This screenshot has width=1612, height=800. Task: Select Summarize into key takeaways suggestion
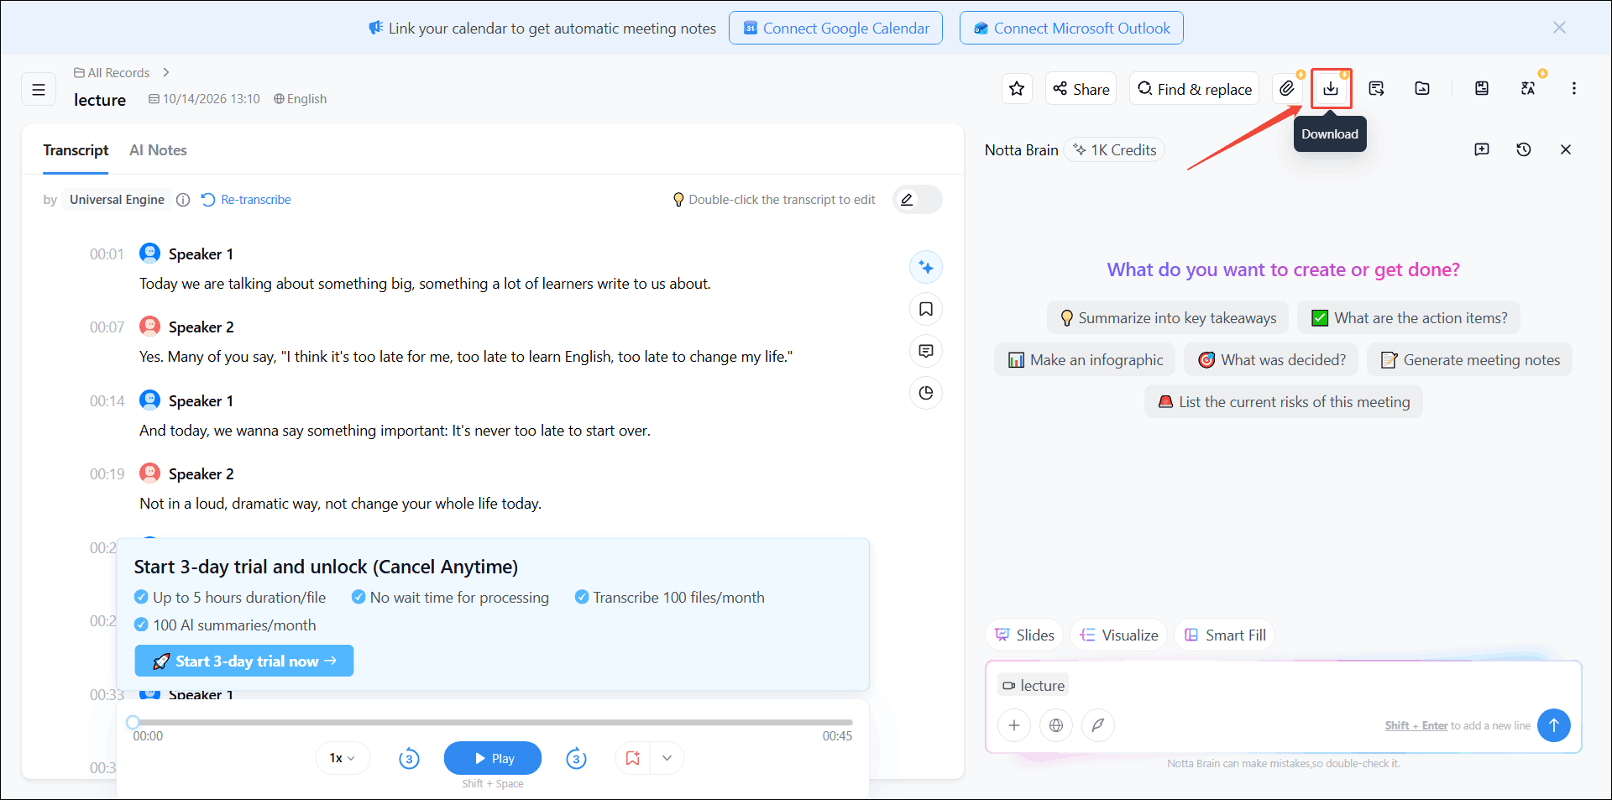point(1168,318)
